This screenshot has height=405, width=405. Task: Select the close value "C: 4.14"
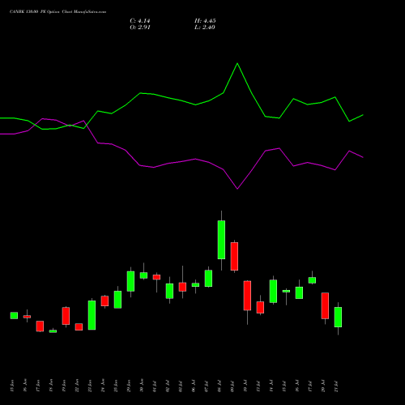(140, 21)
